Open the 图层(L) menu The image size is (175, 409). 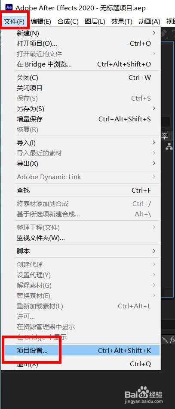point(95,22)
